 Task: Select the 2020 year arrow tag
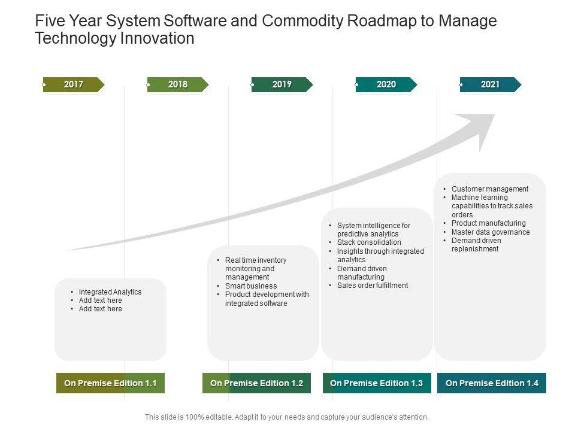pyautogui.click(x=386, y=84)
